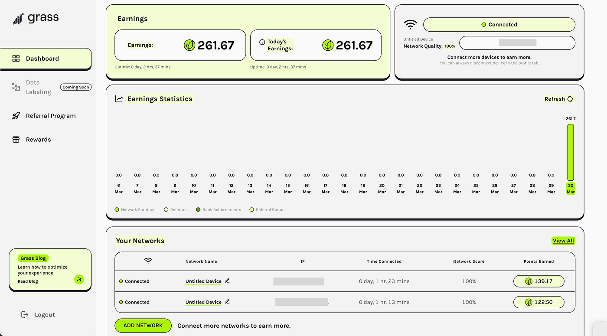Select the 15 Mar date label
This screenshot has width=607, height=336.
(288, 189)
